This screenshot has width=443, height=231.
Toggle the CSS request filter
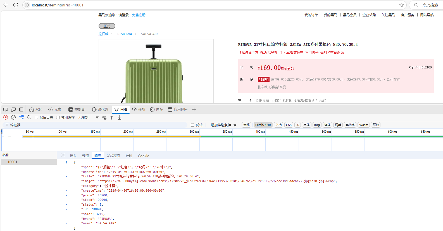[289, 125]
